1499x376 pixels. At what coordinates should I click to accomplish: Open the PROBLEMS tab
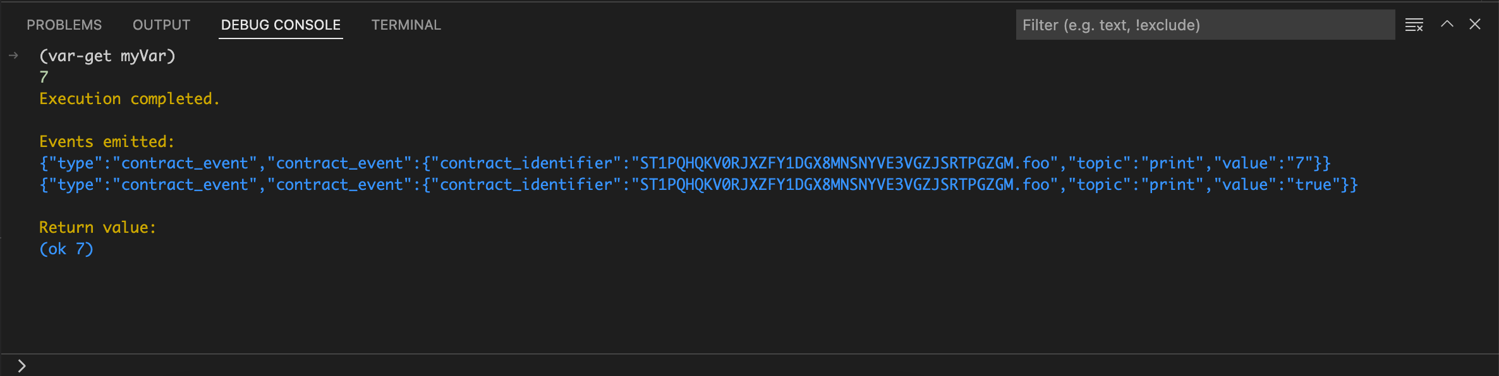(64, 25)
